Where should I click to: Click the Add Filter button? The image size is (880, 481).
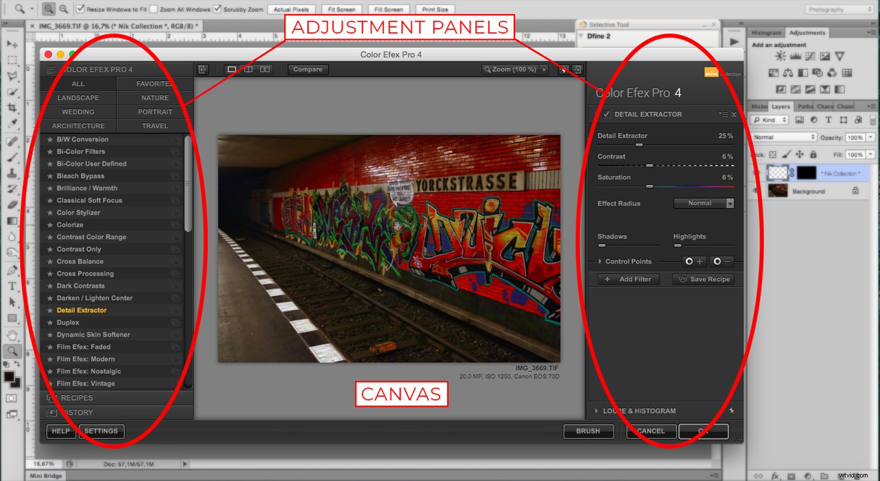(x=628, y=279)
